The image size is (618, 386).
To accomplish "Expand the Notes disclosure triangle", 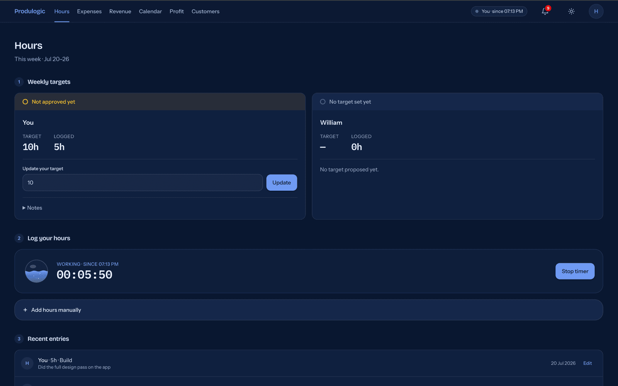I will point(24,208).
